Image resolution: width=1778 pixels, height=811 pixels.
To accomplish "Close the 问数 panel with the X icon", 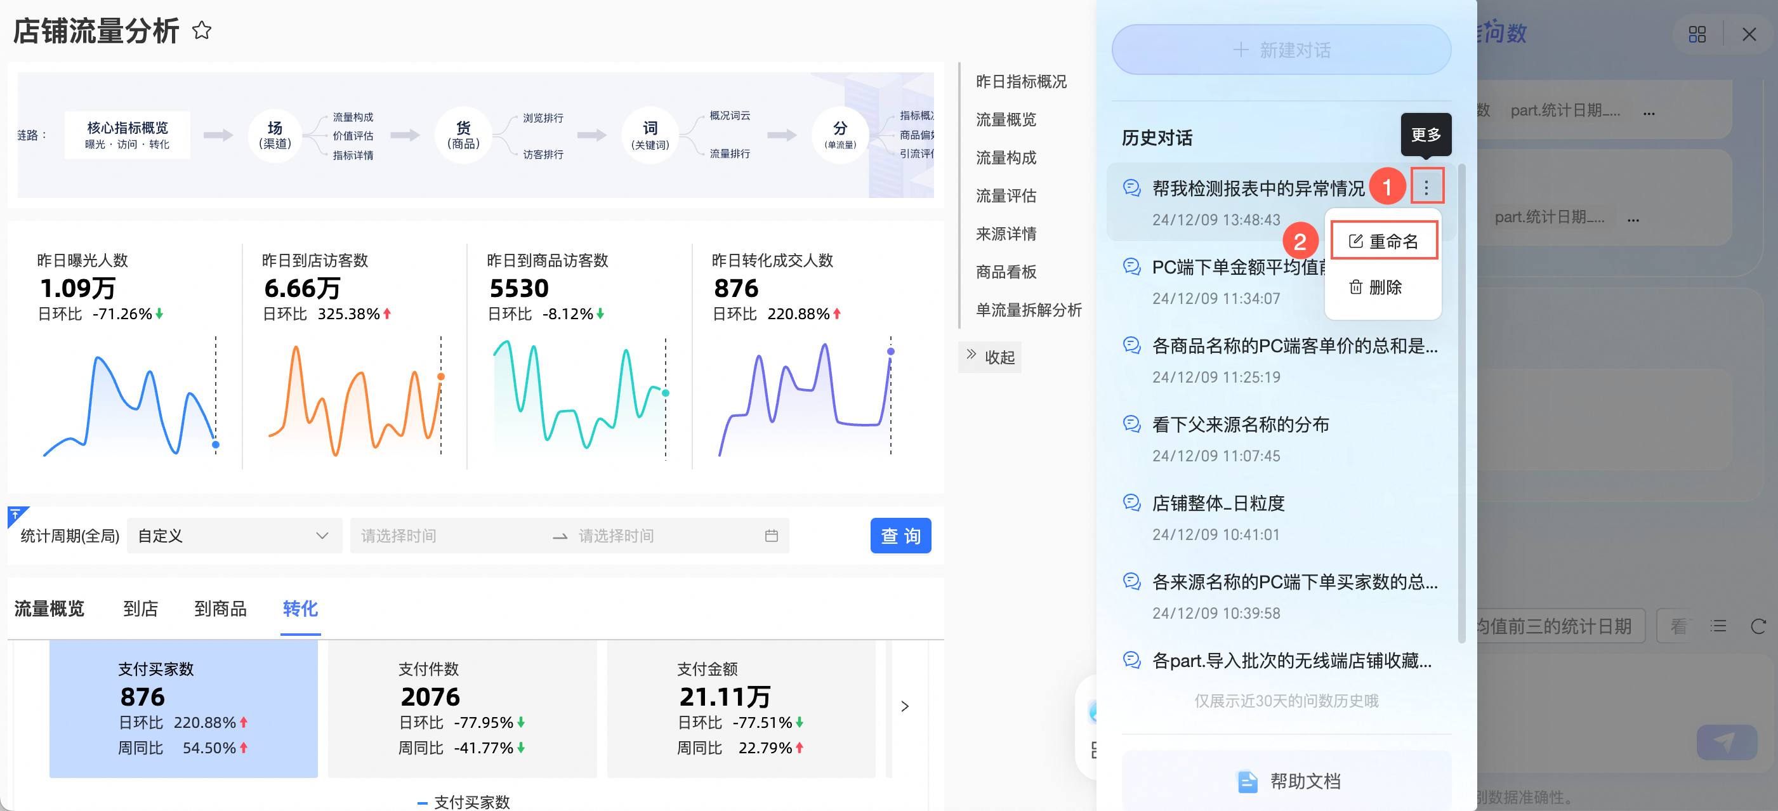I will pyautogui.click(x=1748, y=34).
